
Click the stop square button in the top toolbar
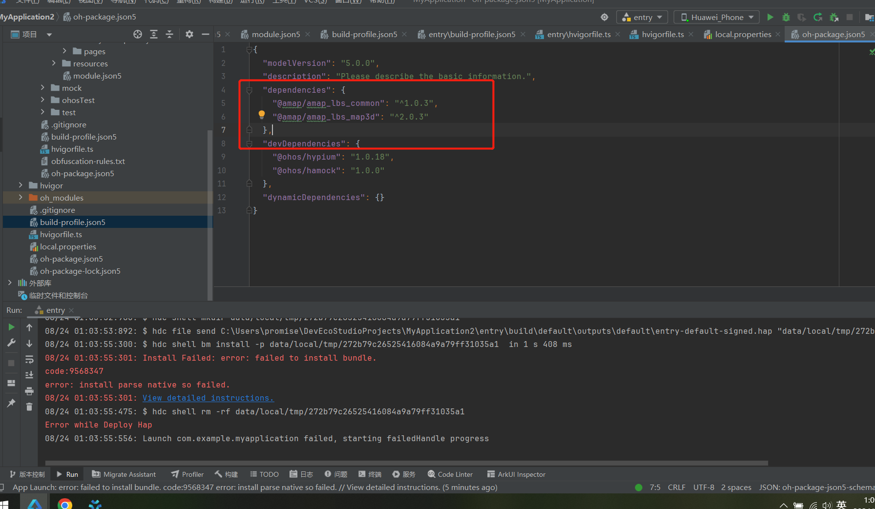pyautogui.click(x=850, y=17)
